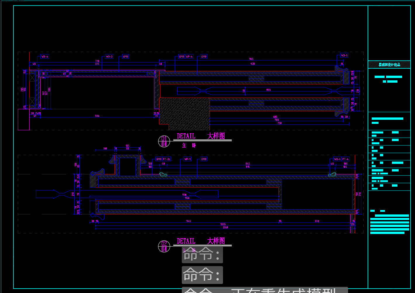Click the WD-4 tag beside PT-4
Screen dimensions: 415x293
pyautogui.click(x=337, y=159)
